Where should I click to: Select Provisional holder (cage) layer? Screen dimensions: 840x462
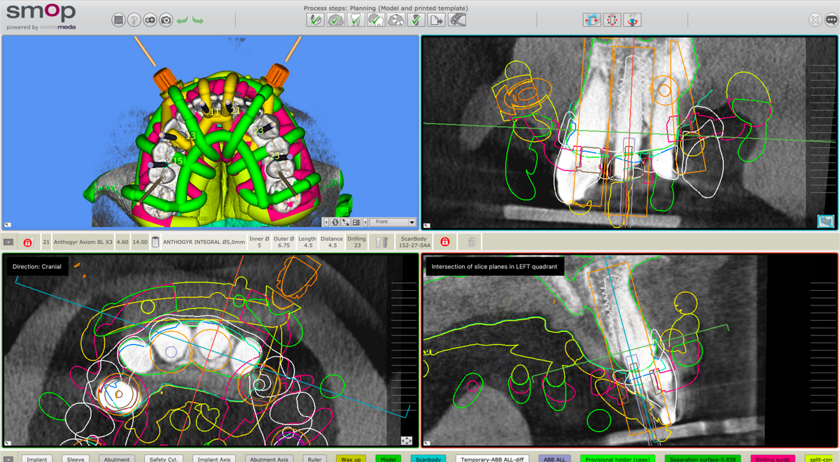(x=617, y=459)
